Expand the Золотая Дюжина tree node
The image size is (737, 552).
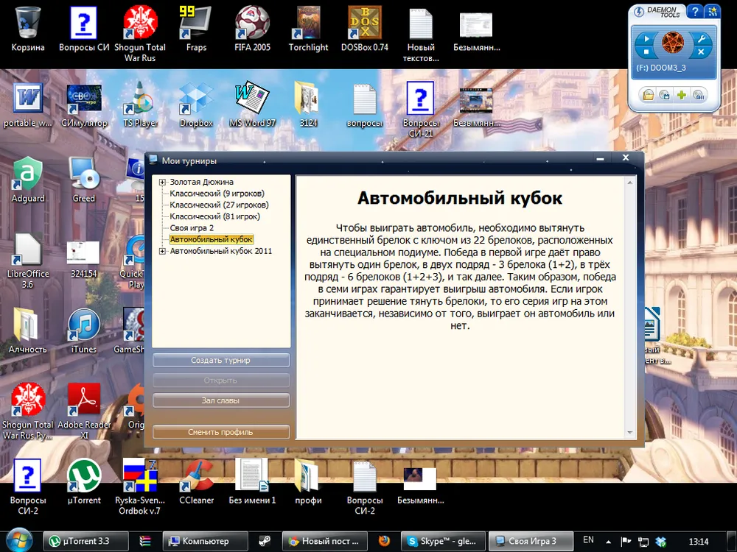162,182
